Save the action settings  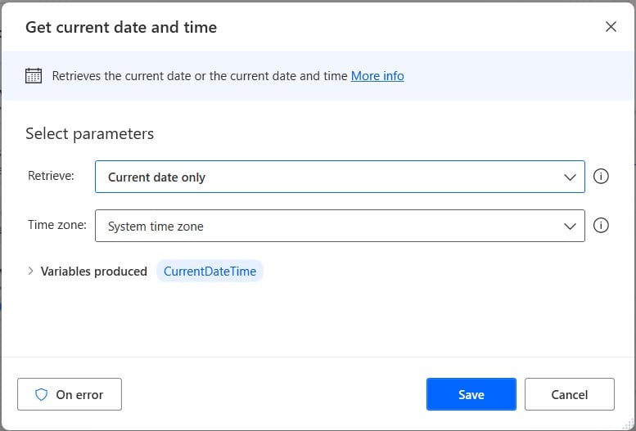tap(471, 394)
